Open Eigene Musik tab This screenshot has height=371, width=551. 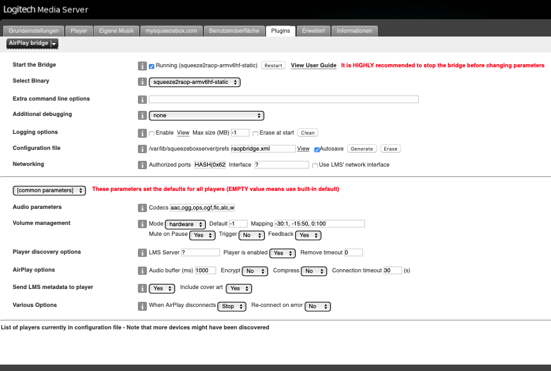[116, 31]
